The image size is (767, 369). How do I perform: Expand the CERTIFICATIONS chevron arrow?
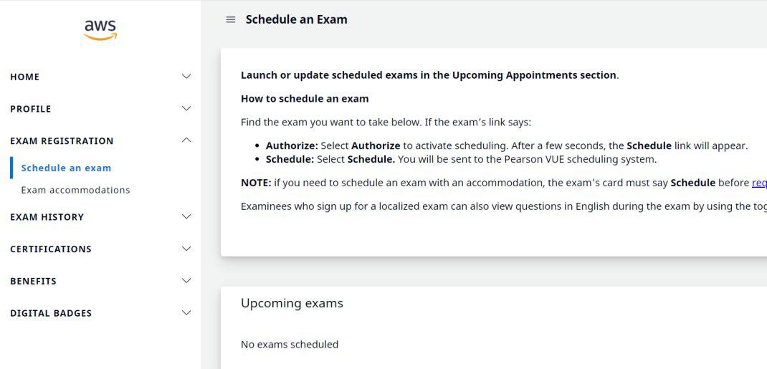point(186,249)
